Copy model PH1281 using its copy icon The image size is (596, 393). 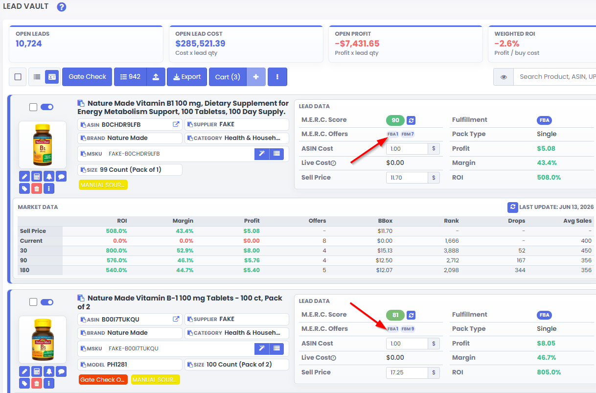[83, 365]
